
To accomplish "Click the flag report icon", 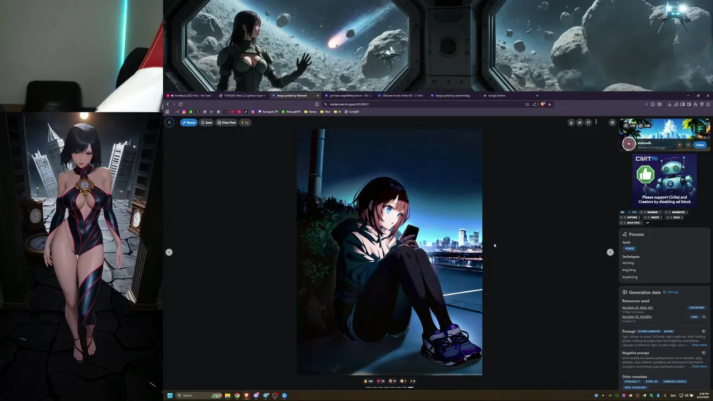I will click(588, 123).
